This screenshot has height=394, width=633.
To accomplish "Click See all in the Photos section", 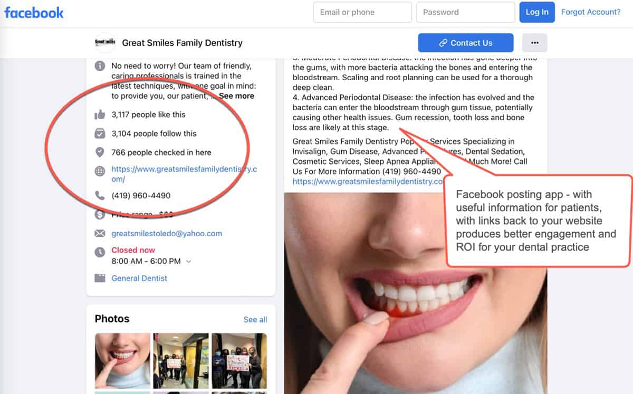I will click(255, 320).
